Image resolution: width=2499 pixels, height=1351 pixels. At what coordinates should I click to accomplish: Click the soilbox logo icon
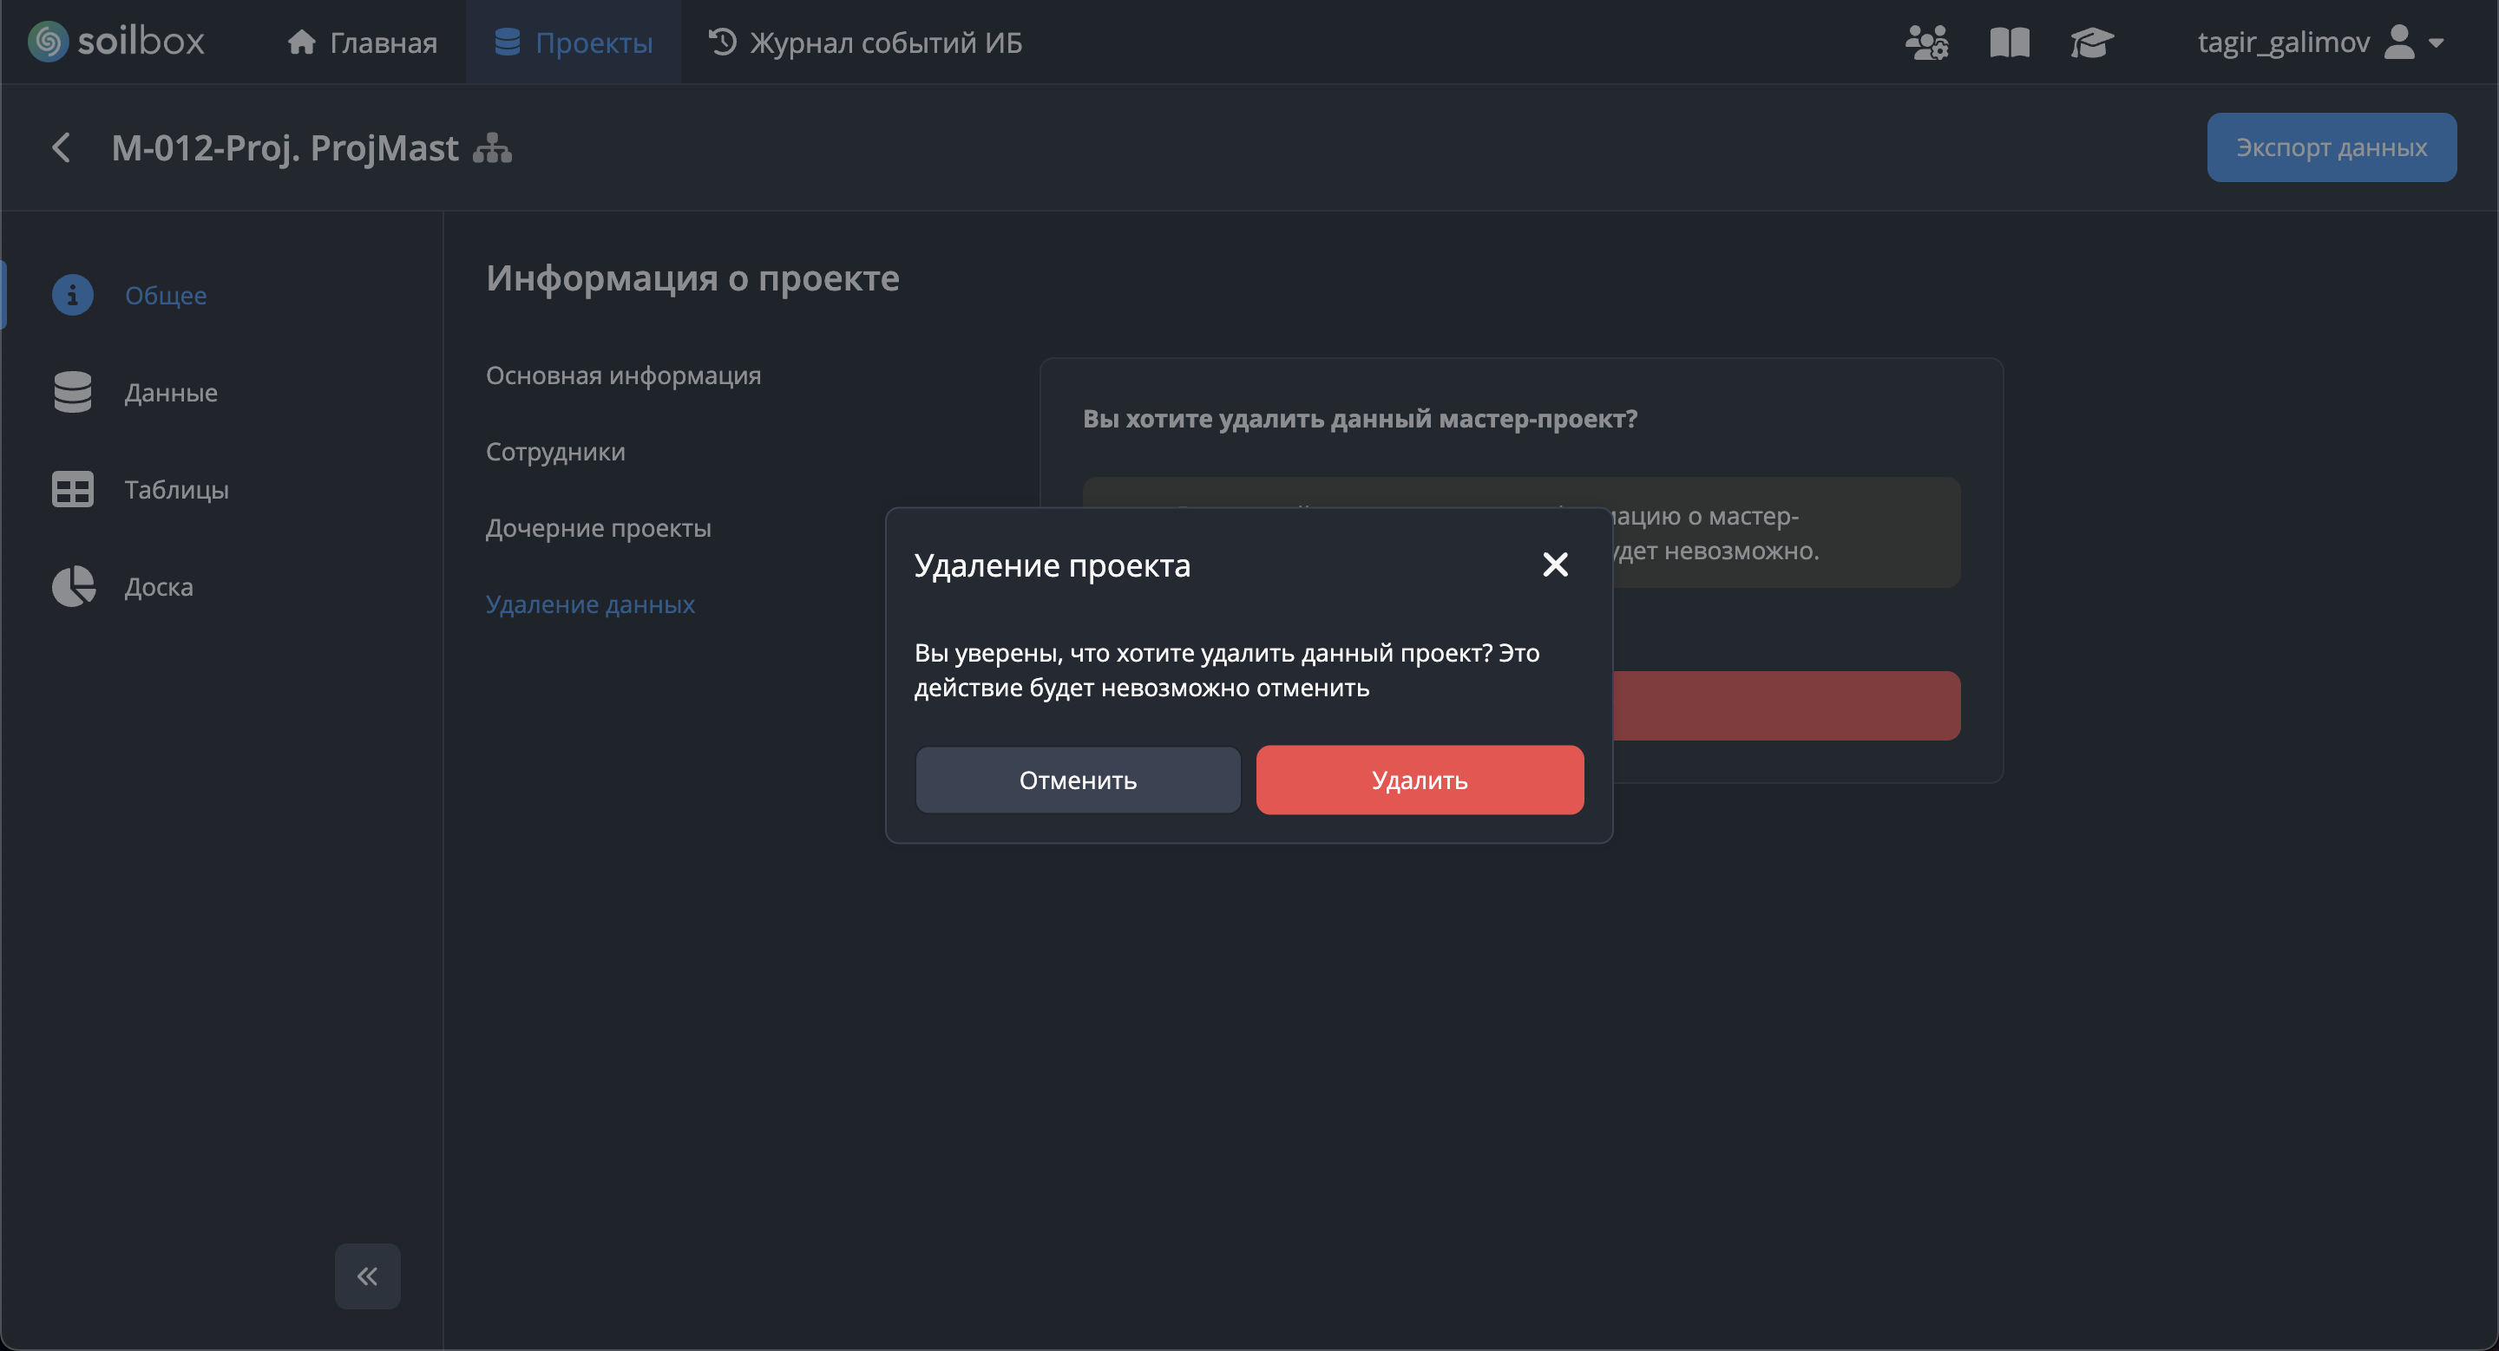(48, 42)
